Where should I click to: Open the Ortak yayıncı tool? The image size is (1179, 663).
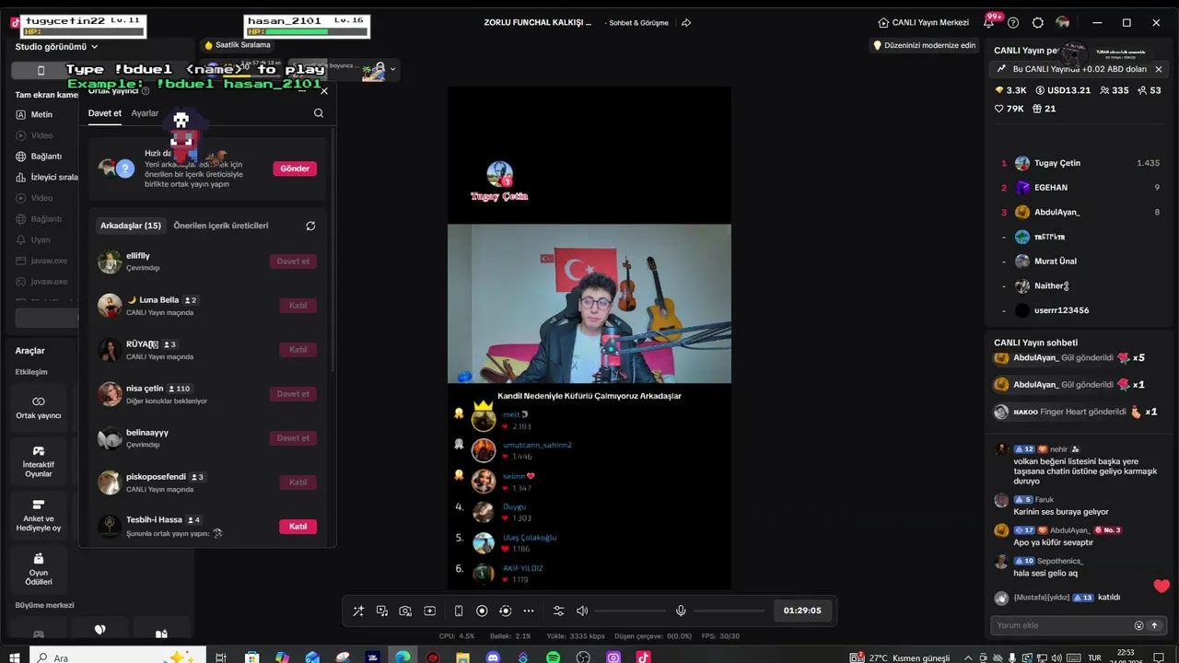pyautogui.click(x=39, y=408)
